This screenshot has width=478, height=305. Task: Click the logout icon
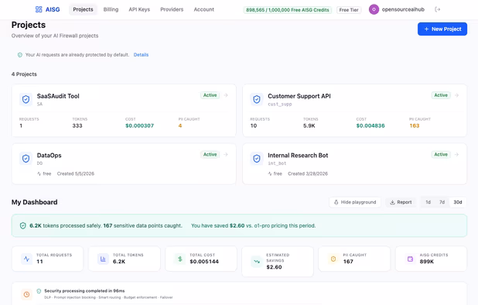[438, 9]
